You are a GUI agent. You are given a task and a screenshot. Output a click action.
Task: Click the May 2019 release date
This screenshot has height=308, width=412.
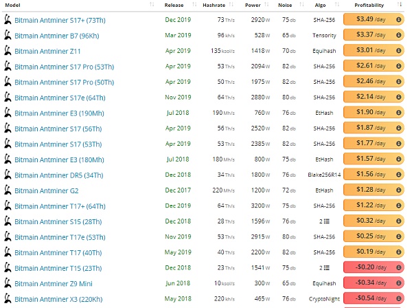click(178, 252)
